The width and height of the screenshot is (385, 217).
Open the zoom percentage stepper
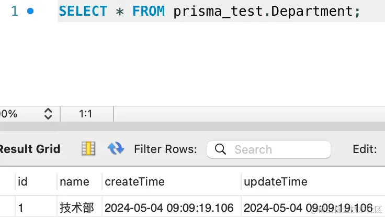pos(48,114)
